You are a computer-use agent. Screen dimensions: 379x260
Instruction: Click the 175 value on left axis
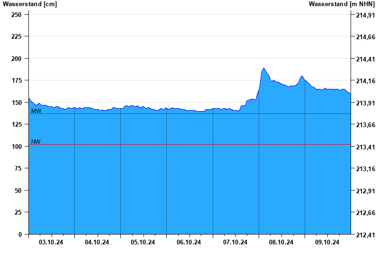pos(17,80)
